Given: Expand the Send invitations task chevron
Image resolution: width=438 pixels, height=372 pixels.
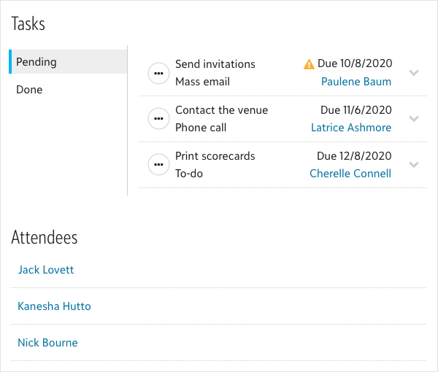Looking at the screenshot, I should tap(414, 73).
